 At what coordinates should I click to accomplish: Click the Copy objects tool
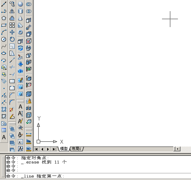click(x=12, y=4)
